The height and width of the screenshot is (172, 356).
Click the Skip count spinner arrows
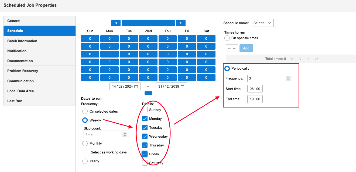125,134
